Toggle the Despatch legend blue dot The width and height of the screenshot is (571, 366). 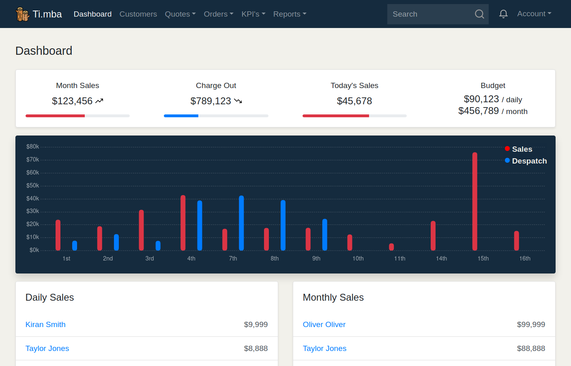pyautogui.click(x=507, y=160)
